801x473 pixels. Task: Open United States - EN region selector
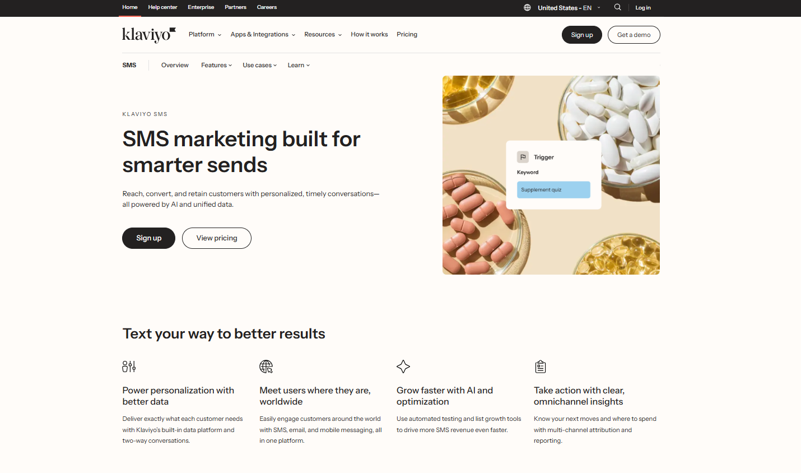coord(569,8)
